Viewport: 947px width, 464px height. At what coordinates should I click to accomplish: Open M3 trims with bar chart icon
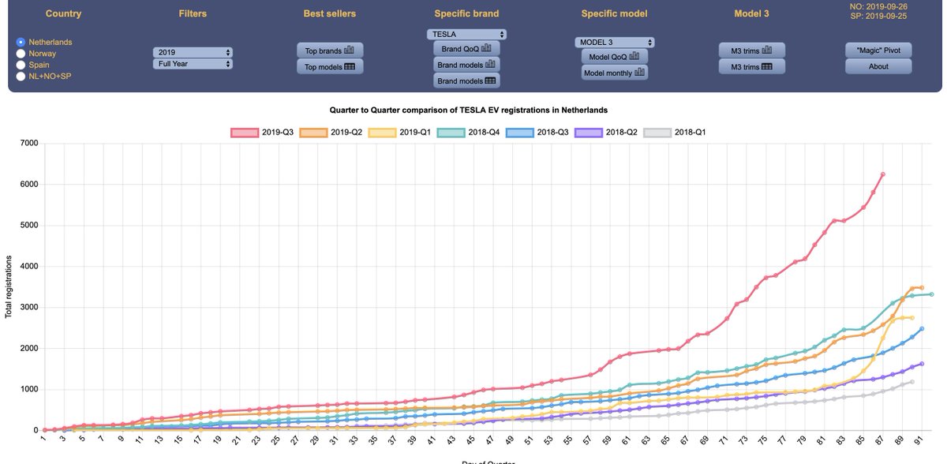pyautogui.click(x=752, y=51)
